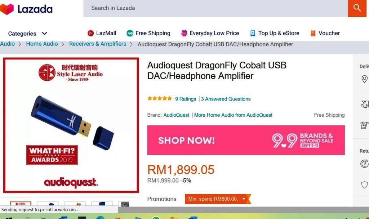Image resolution: width=369 pixels, height=219 pixels.
Task: Click in the Search in Lazada field
Action: [x=215, y=8]
